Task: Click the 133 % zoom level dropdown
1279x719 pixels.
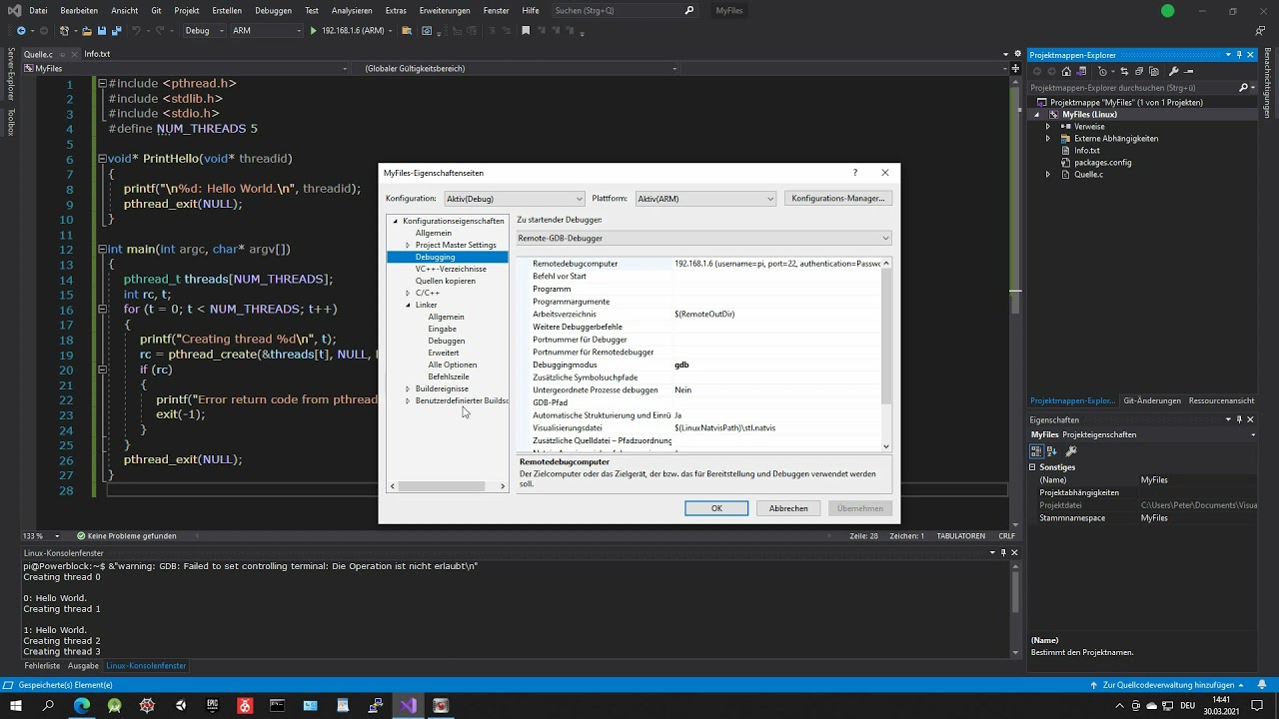Action: pyautogui.click(x=40, y=536)
